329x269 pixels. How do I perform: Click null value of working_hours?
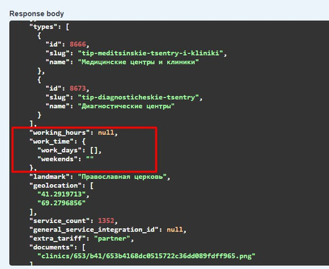[106, 133]
